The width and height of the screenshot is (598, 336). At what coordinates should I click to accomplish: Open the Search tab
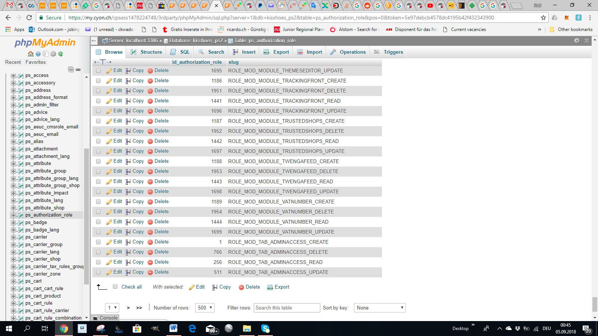click(212, 52)
